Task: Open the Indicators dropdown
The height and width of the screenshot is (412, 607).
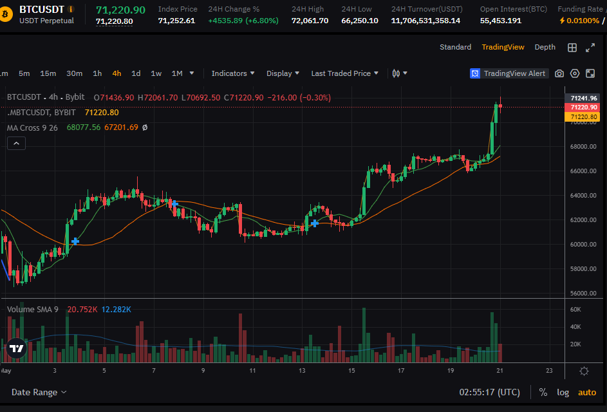Action: click(x=232, y=73)
